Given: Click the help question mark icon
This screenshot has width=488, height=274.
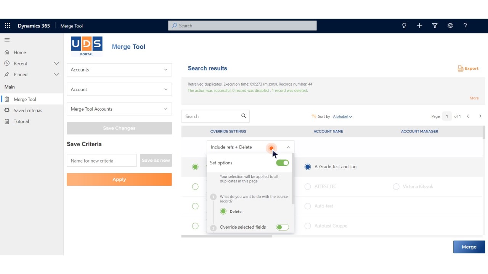Looking at the screenshot, I should [465, 26].
